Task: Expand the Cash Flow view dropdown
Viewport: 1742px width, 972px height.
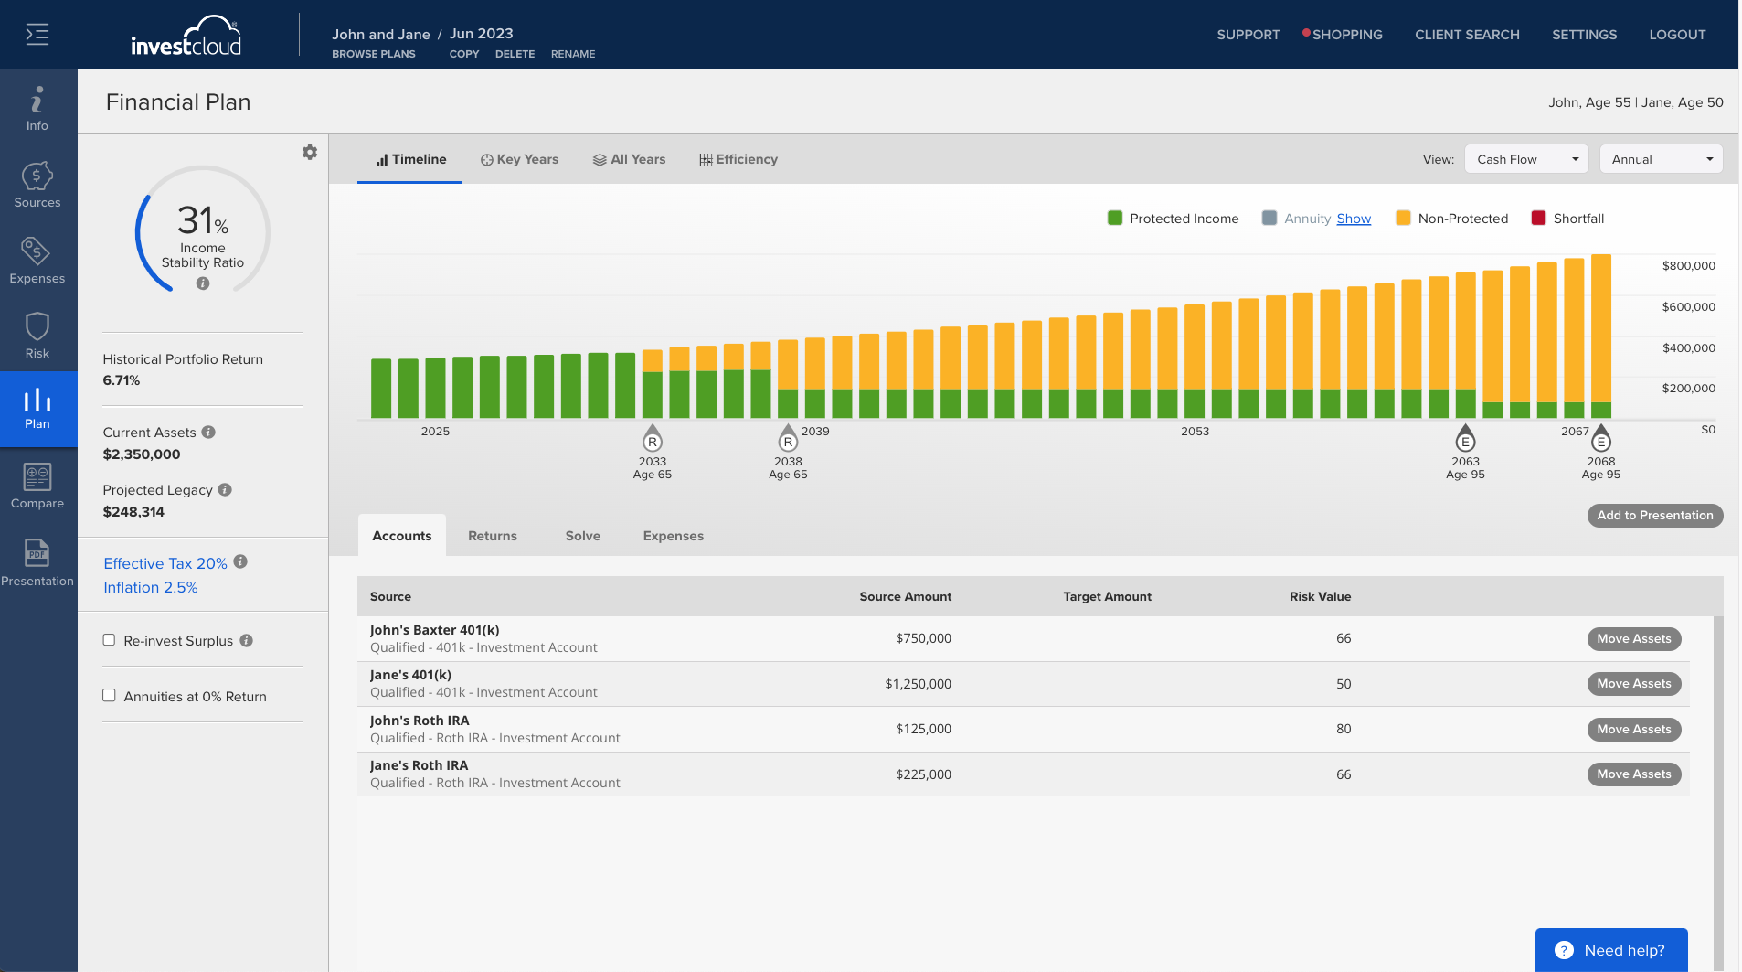Action: click(1526, 159)
